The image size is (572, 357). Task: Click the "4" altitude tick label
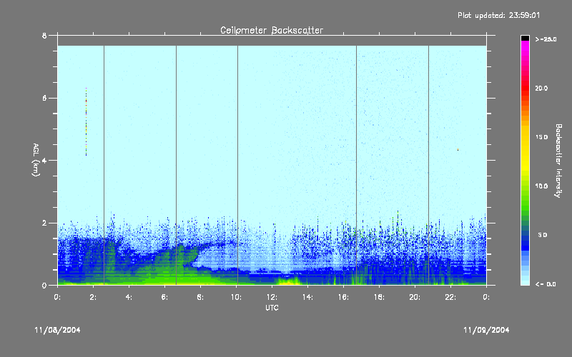point(44,160)
